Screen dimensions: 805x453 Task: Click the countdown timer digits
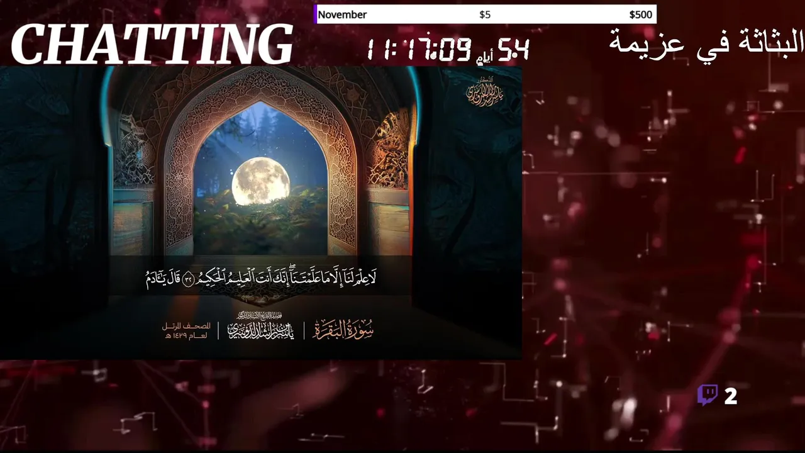(448, 49)
